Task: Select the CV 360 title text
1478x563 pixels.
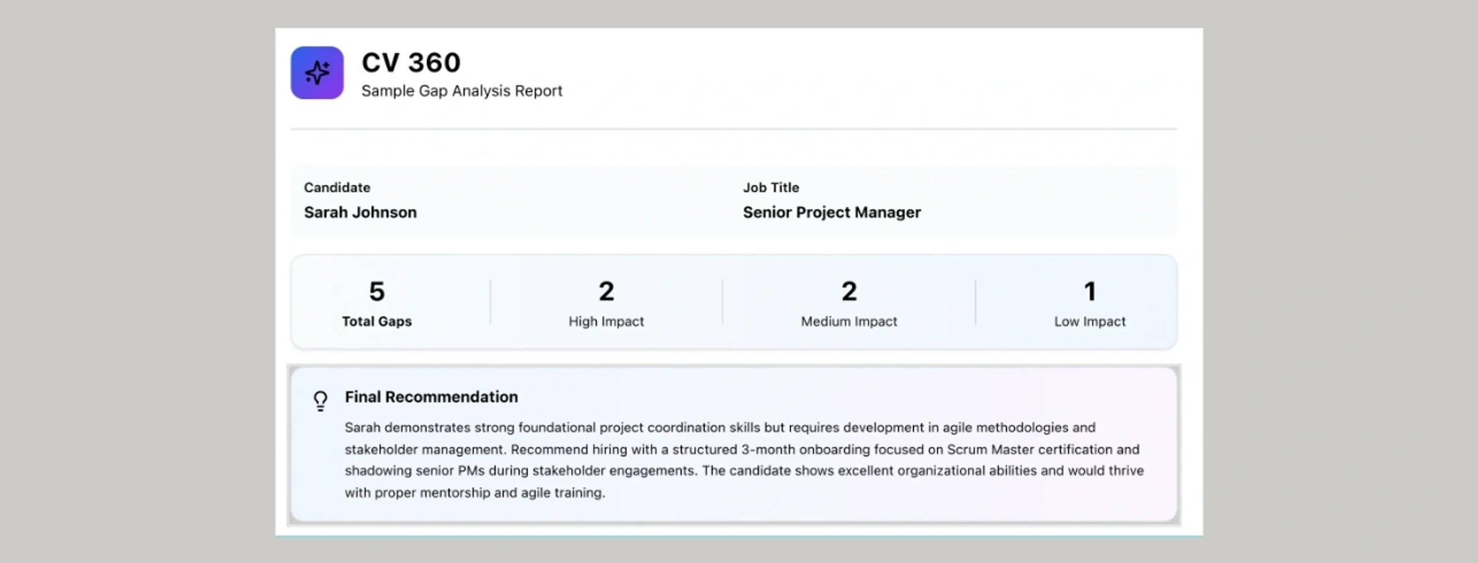Action: click(411, 62)
